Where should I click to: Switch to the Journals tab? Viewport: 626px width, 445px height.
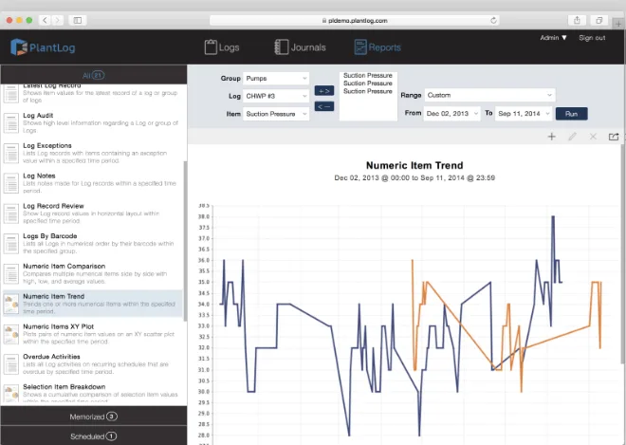300,47
